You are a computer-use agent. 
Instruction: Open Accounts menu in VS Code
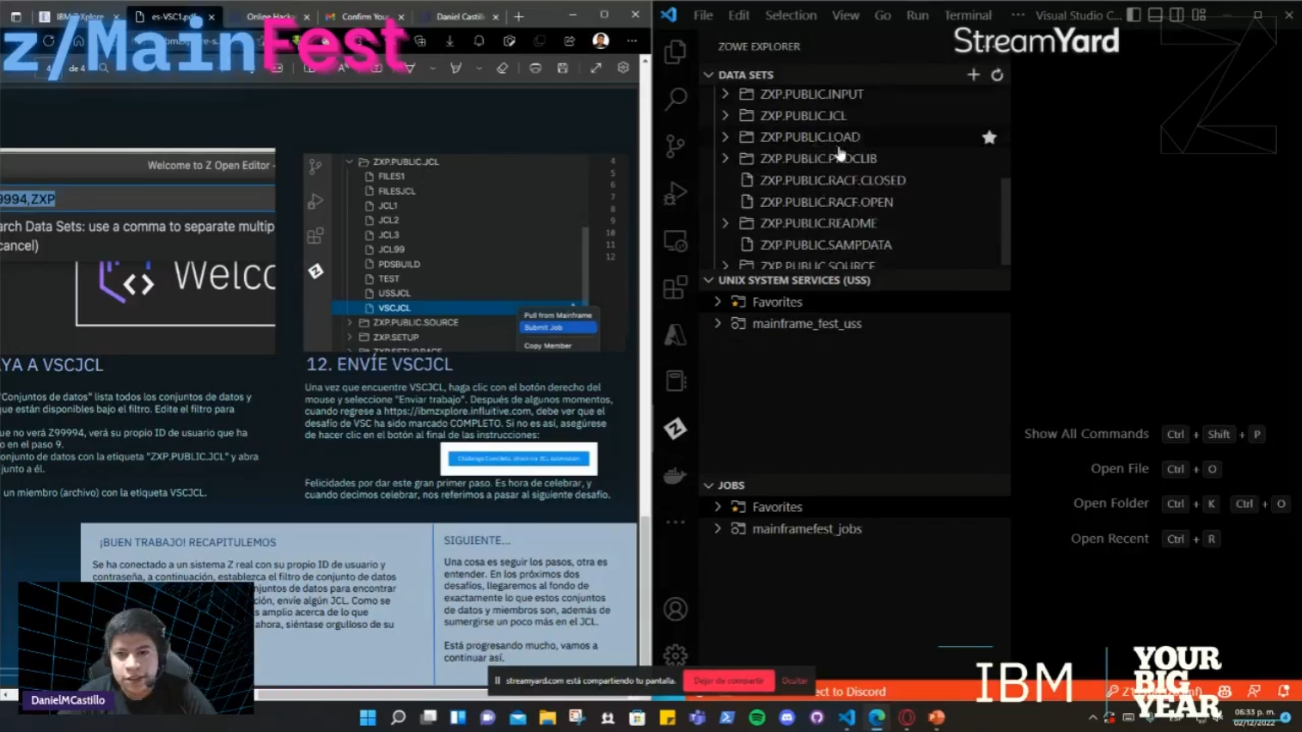675,609
